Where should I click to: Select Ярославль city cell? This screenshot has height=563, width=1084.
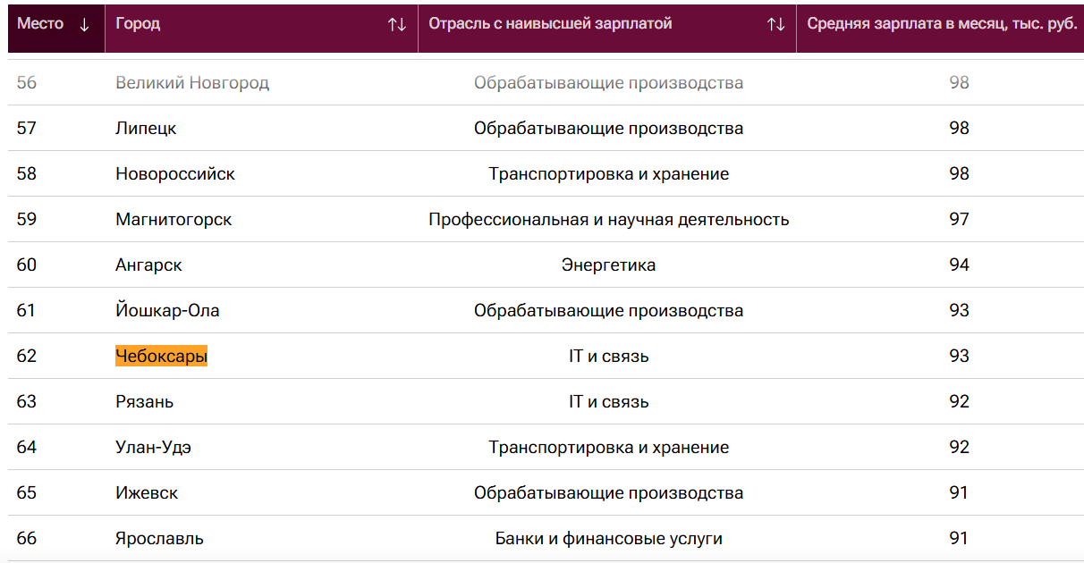(x=159, y=539)
